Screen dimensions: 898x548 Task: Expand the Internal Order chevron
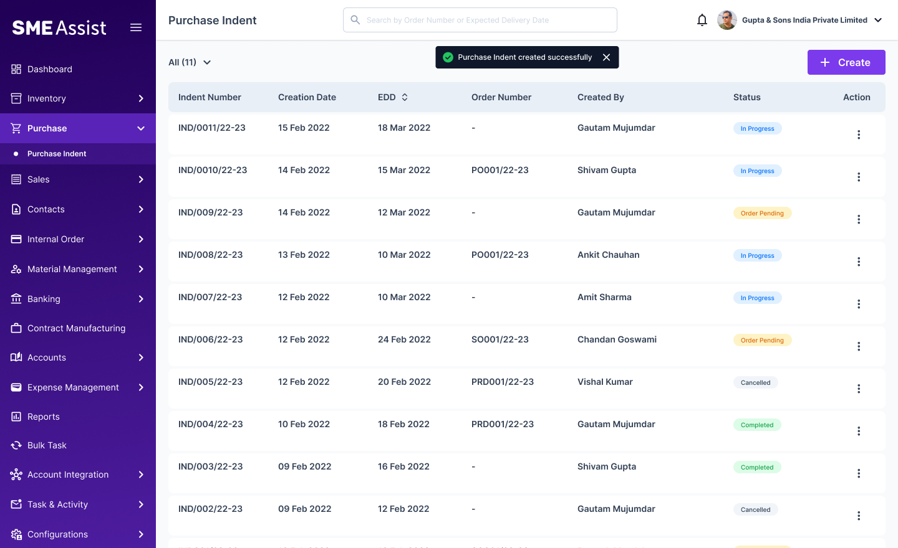[x=141, y=239]
